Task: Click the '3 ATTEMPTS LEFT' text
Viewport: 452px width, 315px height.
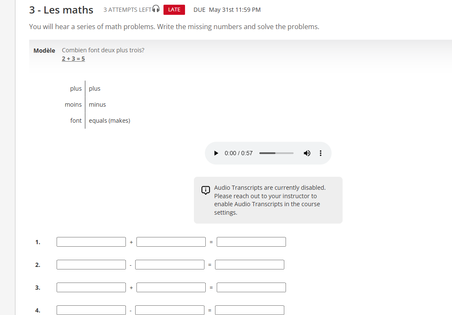Action: (128, 10)
